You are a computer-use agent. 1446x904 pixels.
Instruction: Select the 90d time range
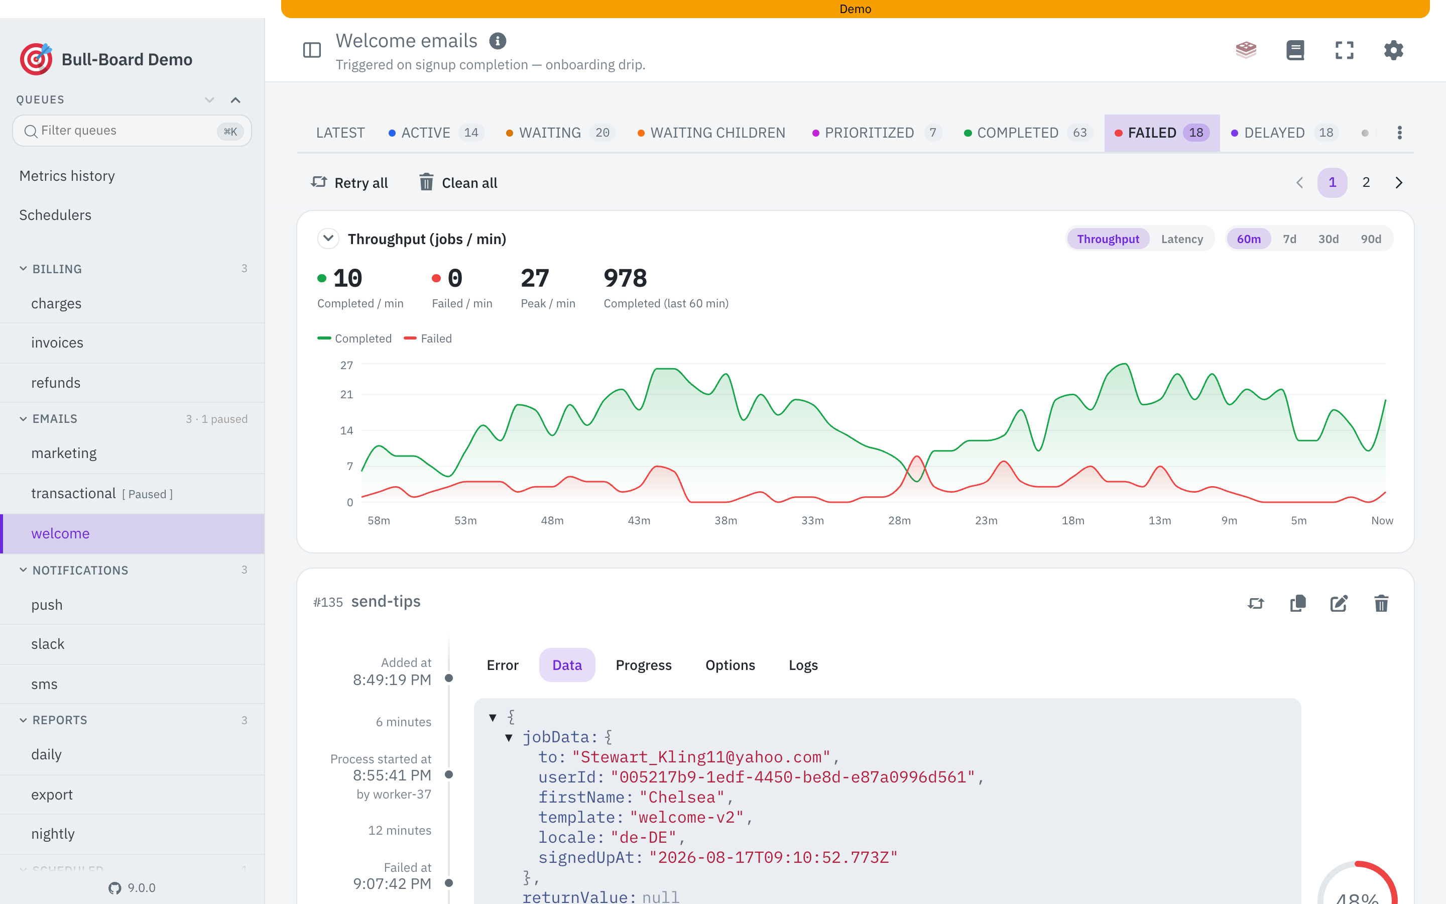[1371, 239]
